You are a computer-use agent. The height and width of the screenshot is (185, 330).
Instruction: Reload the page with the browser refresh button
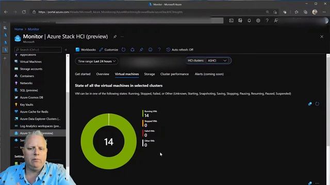point(24,12)
